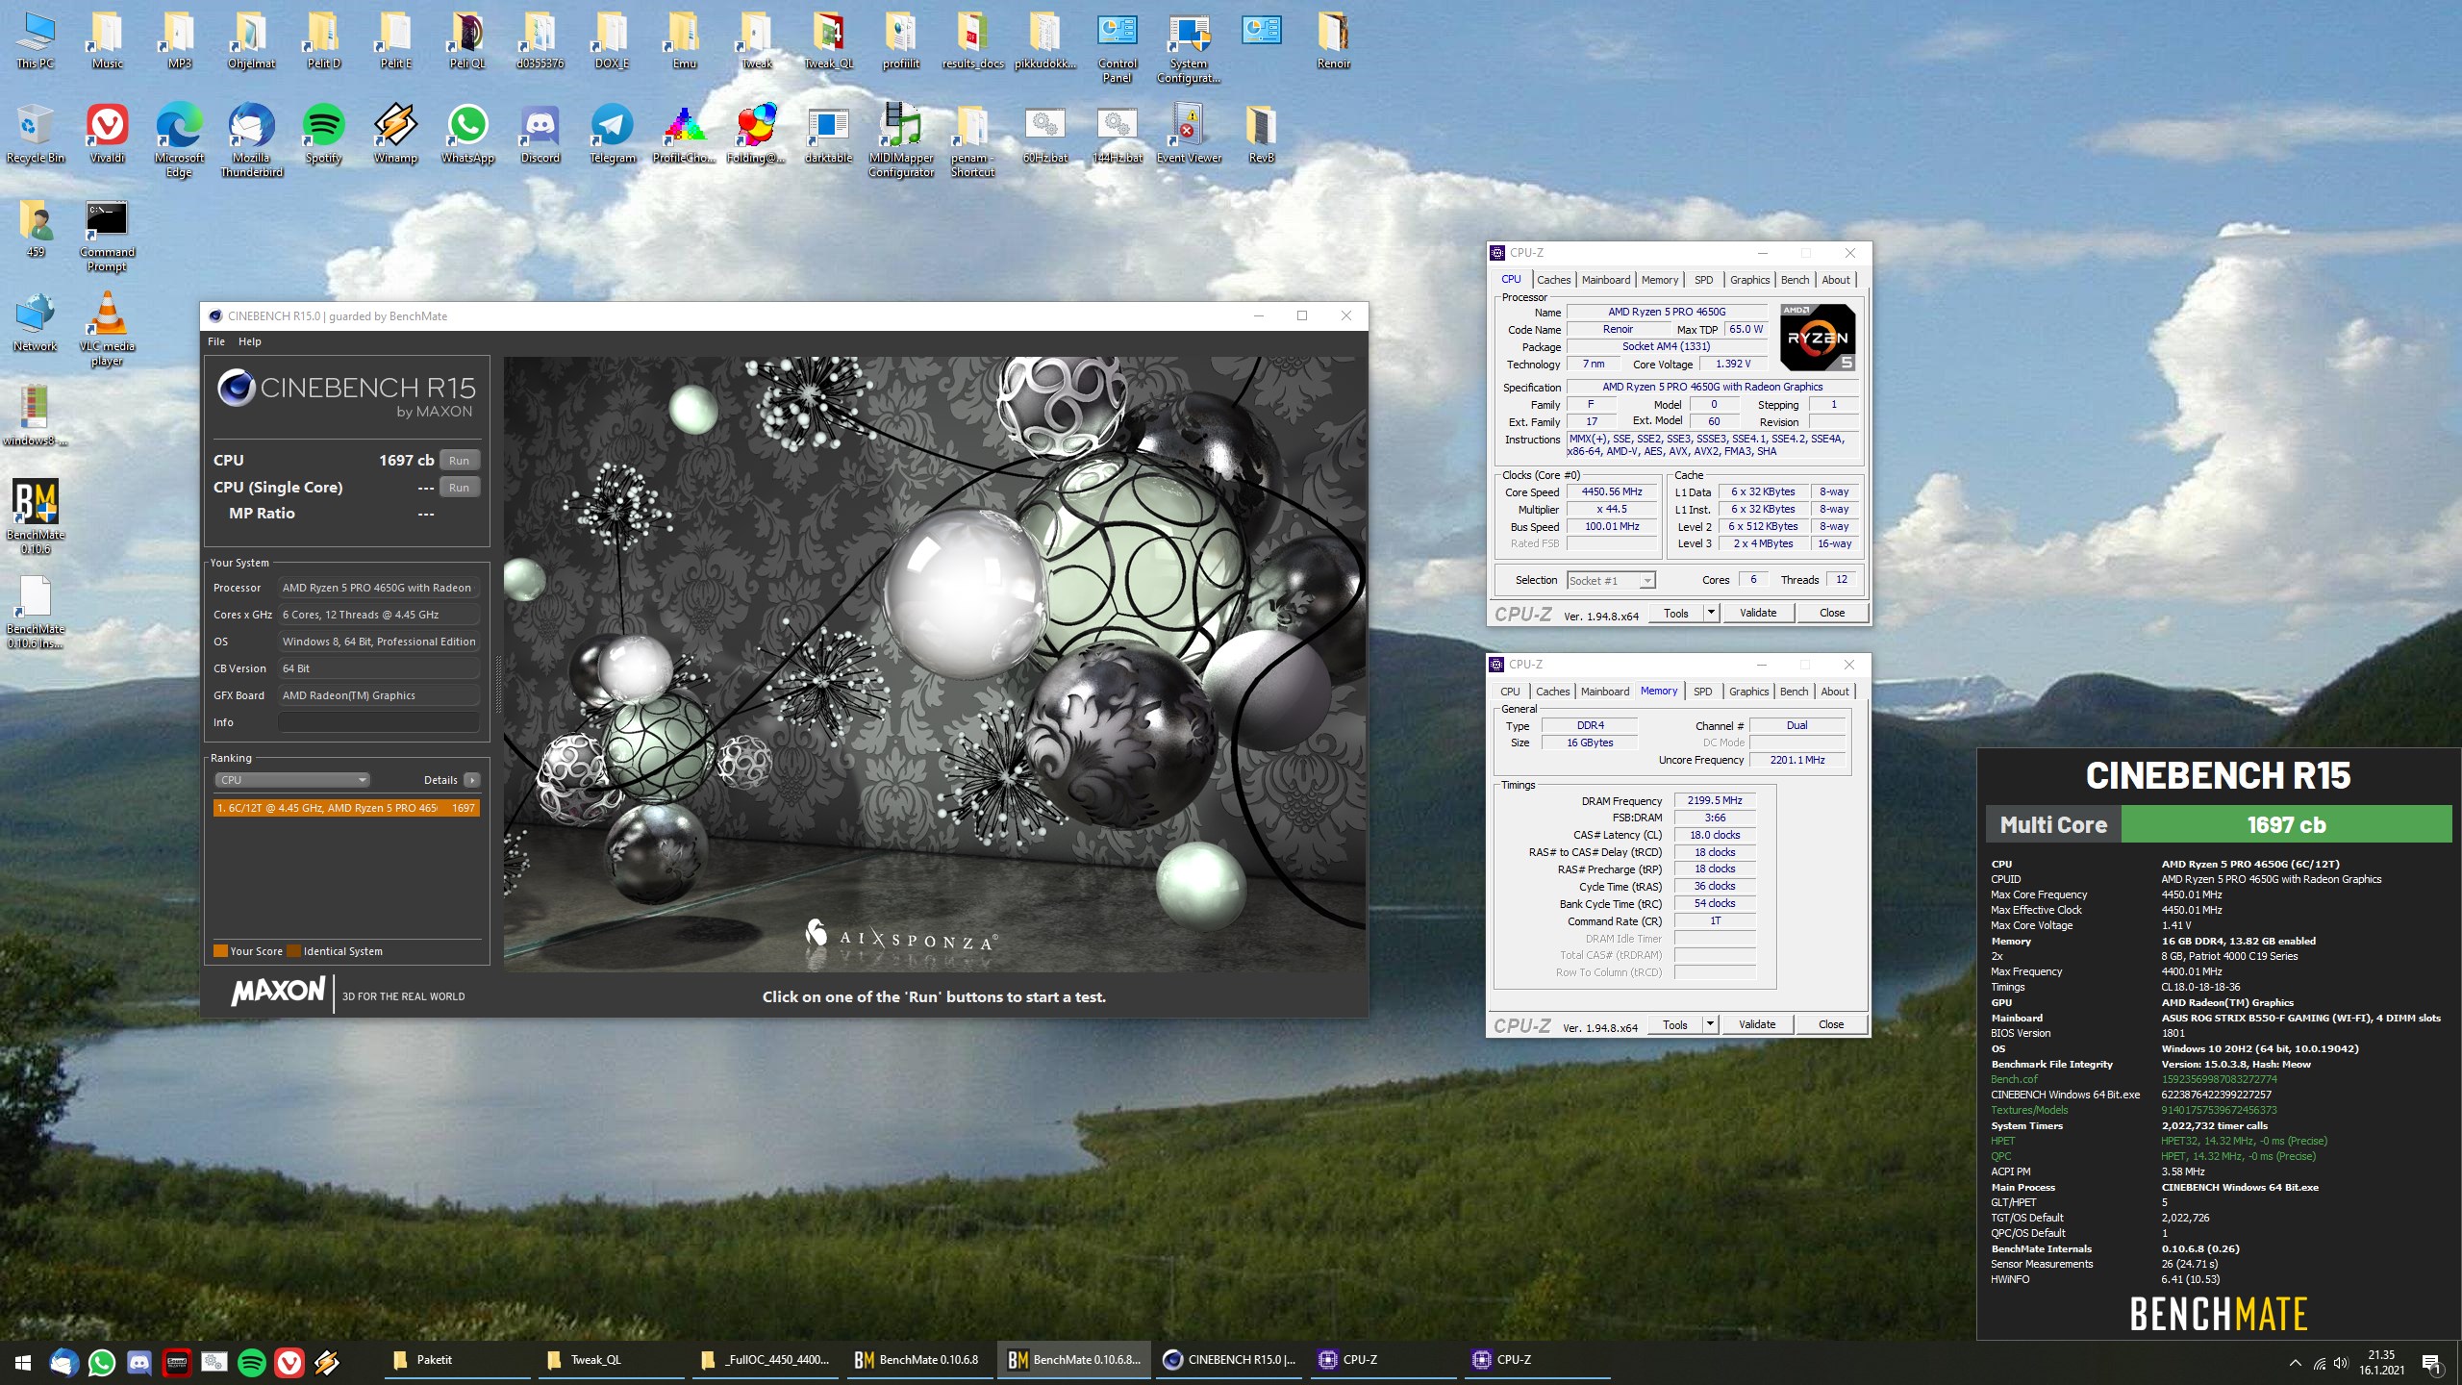Open the Help menu in Cinebench
The width and height of the screenshot is (2462, 1385).
pyautogui.click(x=250, y=341)
